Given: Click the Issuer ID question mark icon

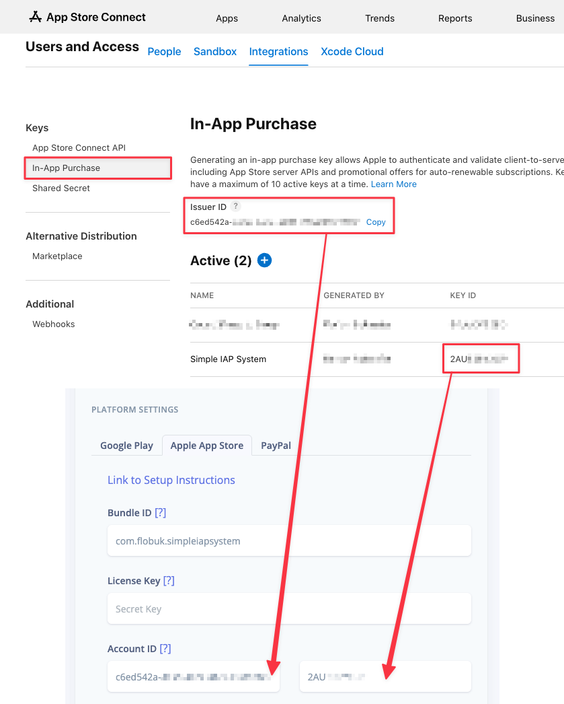Looking at the screenshot, I should pos(235,207).
